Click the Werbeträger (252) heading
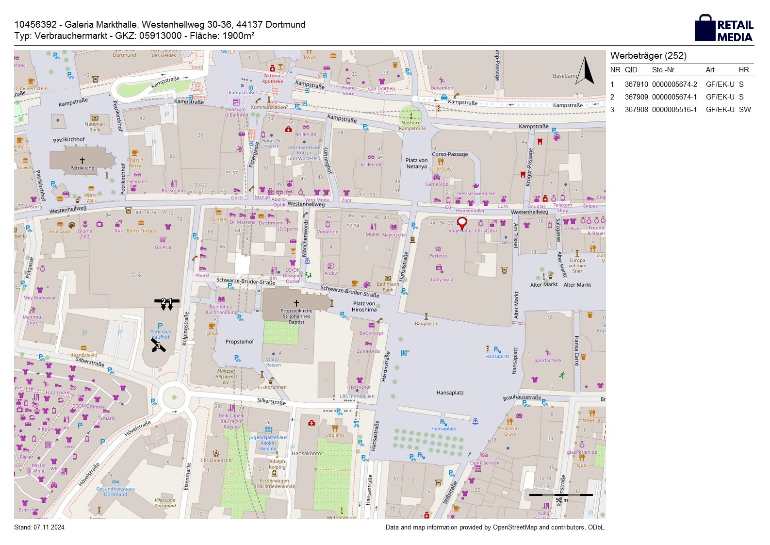770x545 pixels. tap(648, 56)
